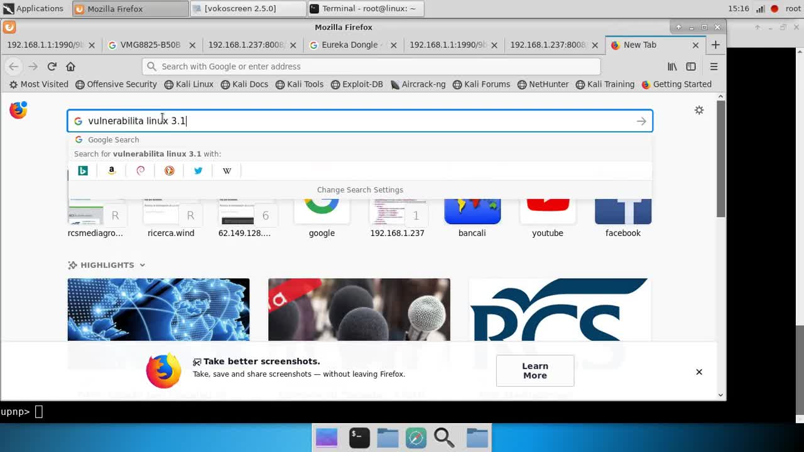Search with the Twitter engine icon
The image size is (804, 452).
(198, 170)
